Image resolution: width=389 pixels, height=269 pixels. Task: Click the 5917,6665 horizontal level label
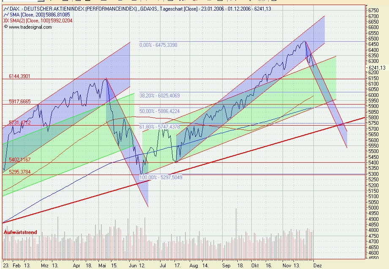pos(20,102)
